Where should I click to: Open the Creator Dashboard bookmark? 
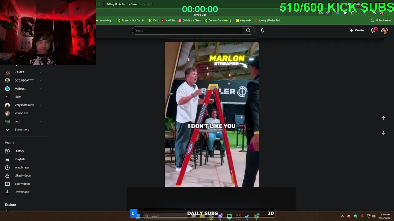point(218,21)
